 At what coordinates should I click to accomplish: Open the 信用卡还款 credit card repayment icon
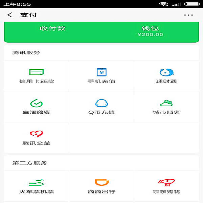click(x=37, y=72)
